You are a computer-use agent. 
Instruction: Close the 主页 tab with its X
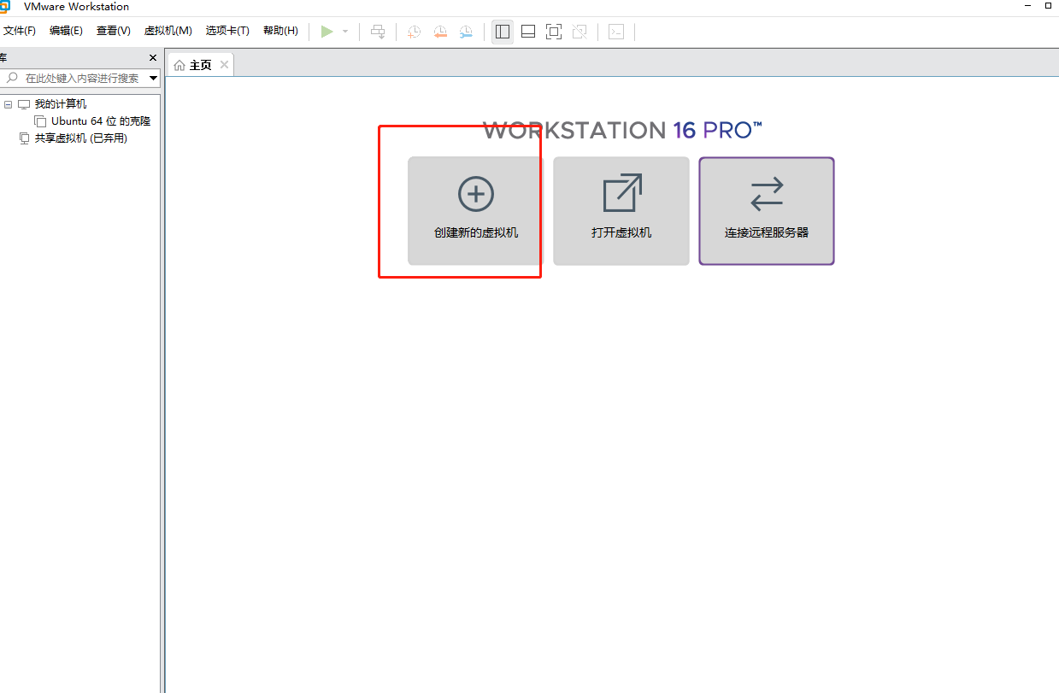[224, 65]
